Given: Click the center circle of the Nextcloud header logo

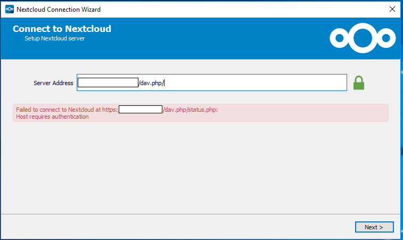Looking at the screenshot, I should (x=363, y=38).
